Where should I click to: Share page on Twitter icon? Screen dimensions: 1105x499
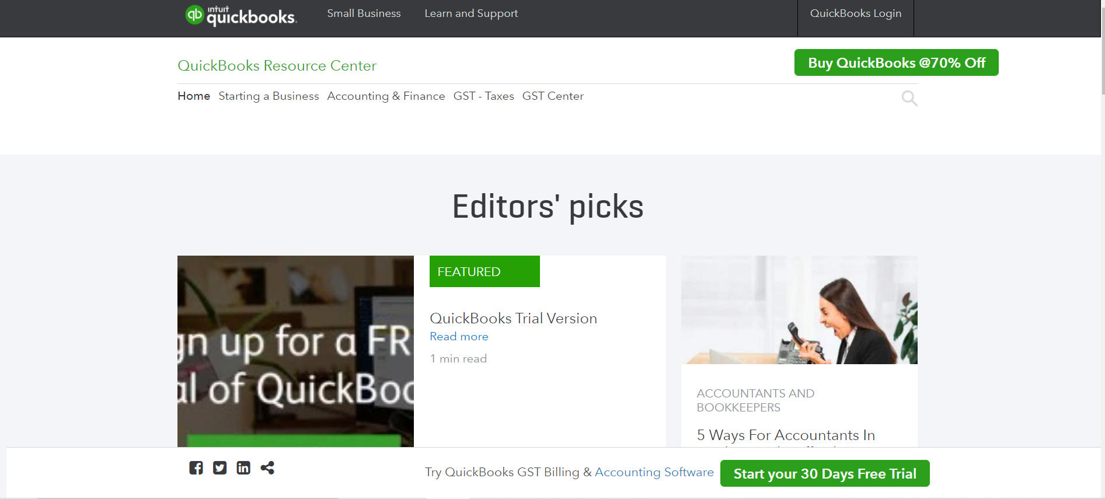coord(219,467)
